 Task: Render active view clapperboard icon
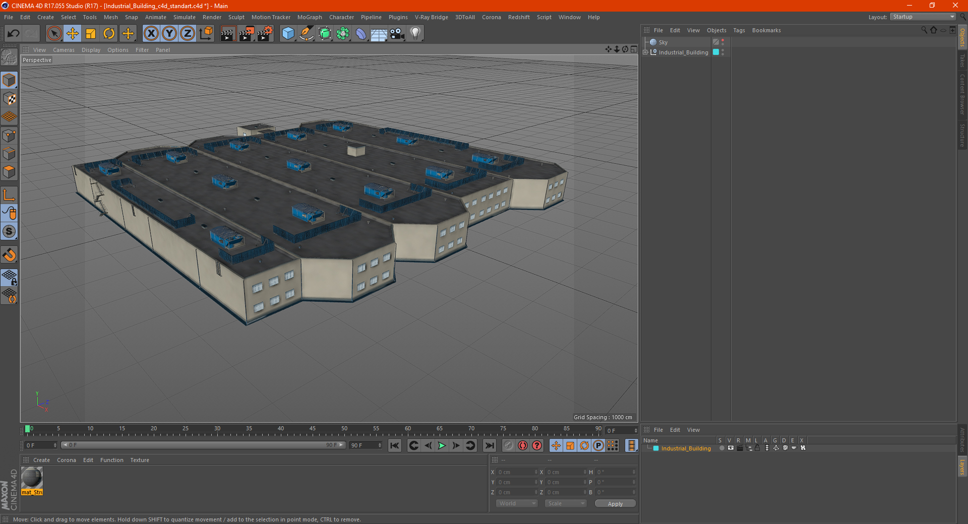pos(228,34)
